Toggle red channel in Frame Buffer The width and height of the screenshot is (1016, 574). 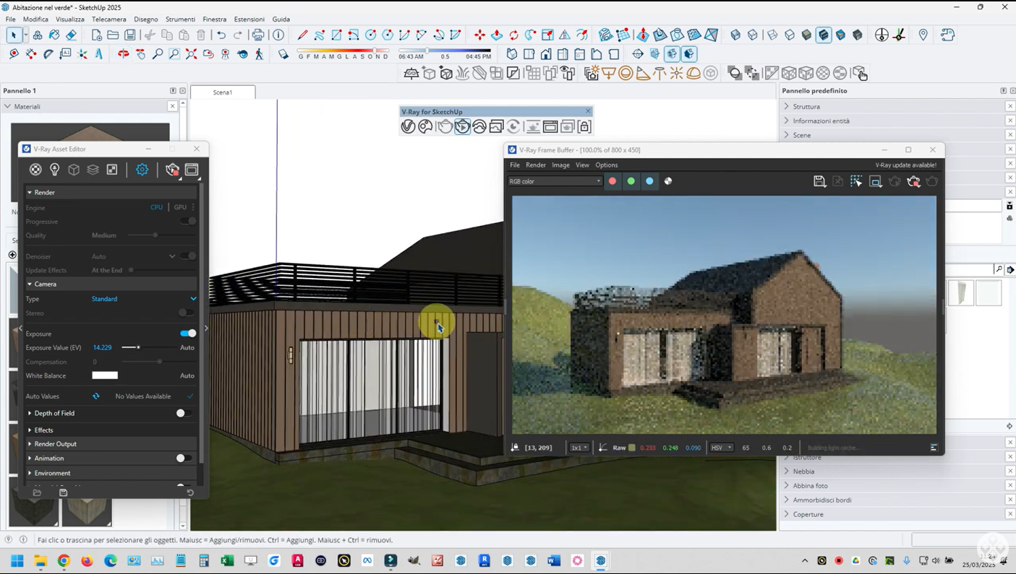pyautogui.click(x=612, y=181)
